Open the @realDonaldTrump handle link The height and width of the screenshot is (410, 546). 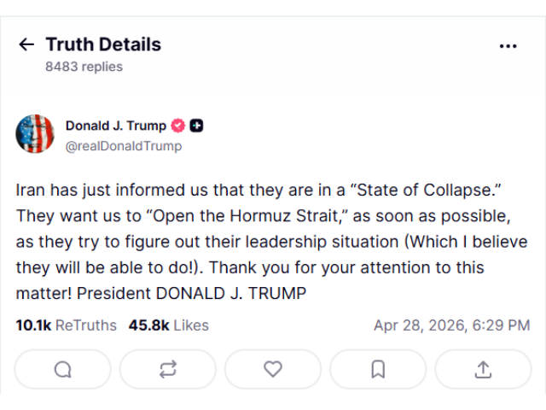point(124,146)
